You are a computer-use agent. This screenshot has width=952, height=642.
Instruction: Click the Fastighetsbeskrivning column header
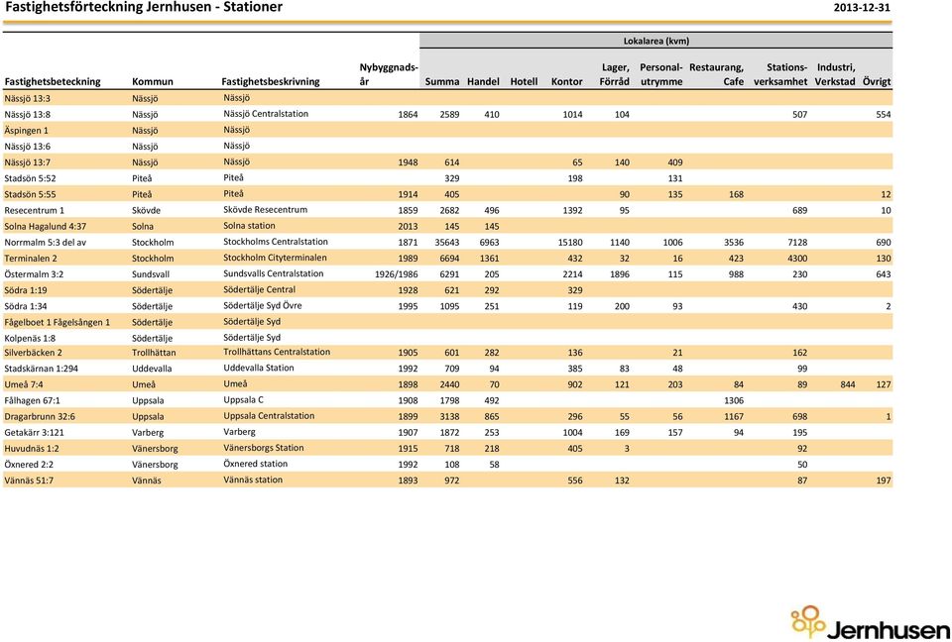pos(270,81)
